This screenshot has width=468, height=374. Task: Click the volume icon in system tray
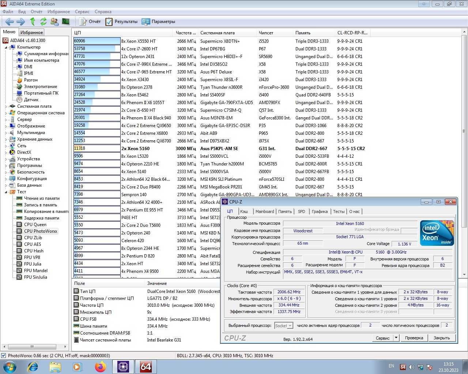click(x=411, y=367)
